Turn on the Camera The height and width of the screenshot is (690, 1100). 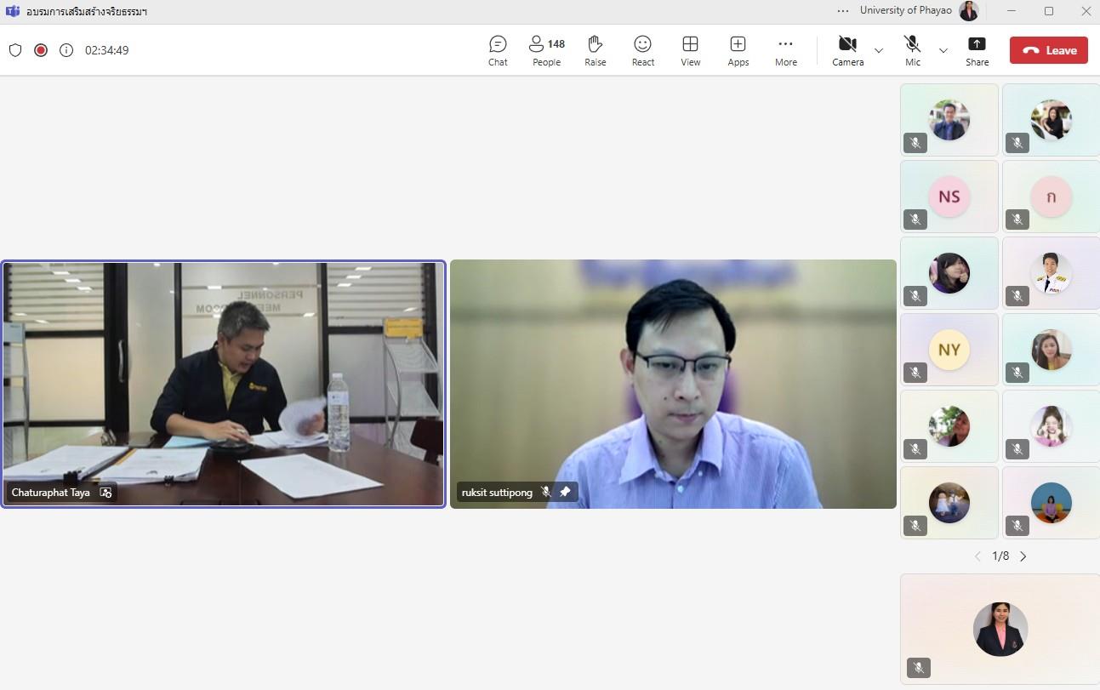[847, 50]
